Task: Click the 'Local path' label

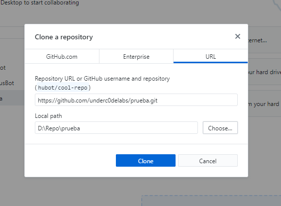Action: 48,116
